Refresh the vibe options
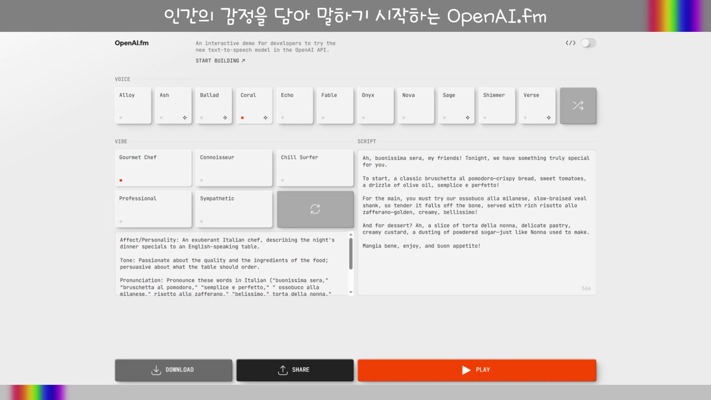Viewport: 711px width, 400px height. click(x=315, y=210)
